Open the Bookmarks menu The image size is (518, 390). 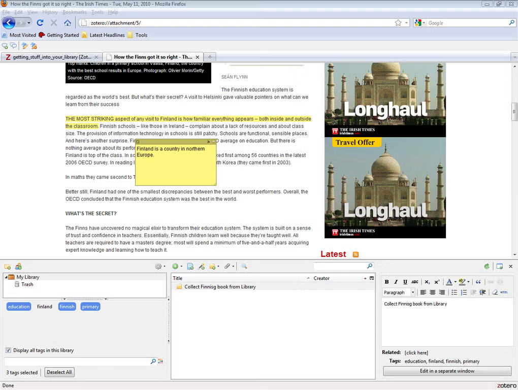click(x=74, y=12)
